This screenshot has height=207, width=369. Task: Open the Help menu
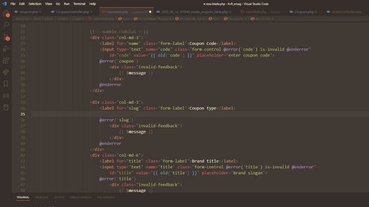click(x=92, y=4)
